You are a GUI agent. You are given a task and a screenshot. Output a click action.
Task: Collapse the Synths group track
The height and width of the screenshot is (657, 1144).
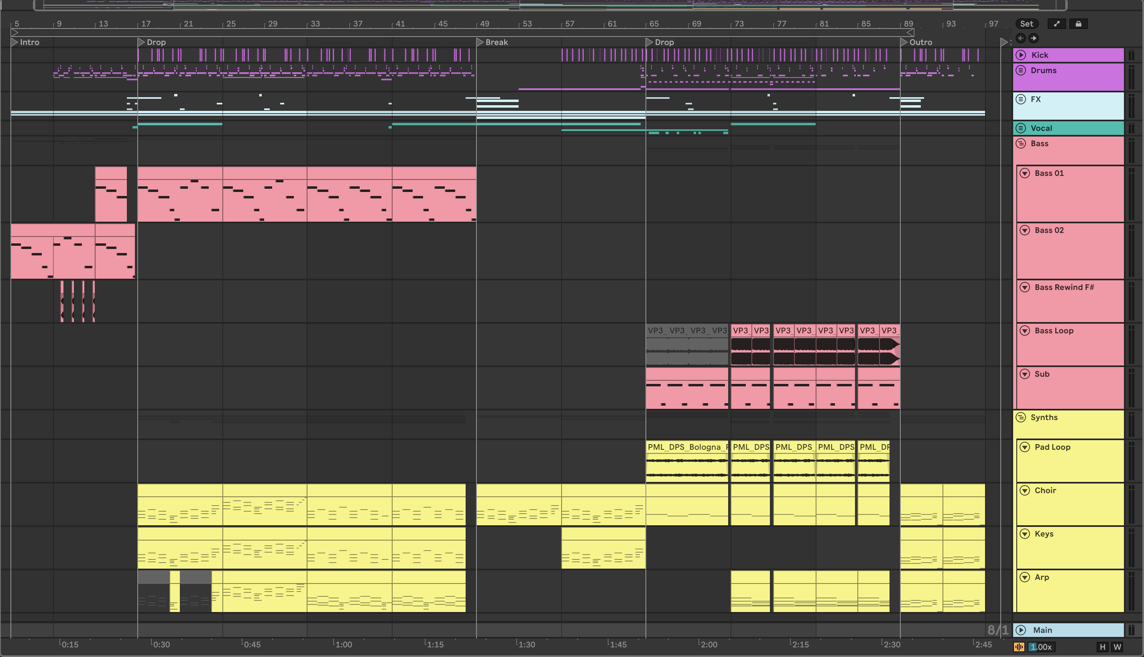(x=1021, y=417)
